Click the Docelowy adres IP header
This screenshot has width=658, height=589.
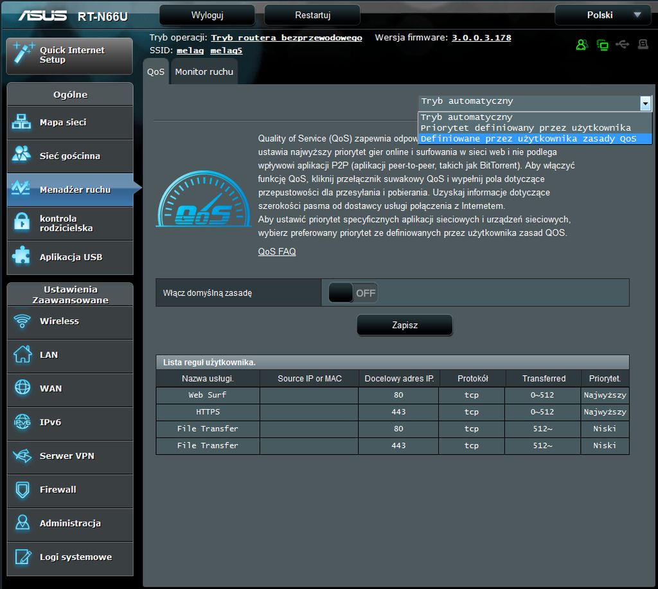coord(398,378)
